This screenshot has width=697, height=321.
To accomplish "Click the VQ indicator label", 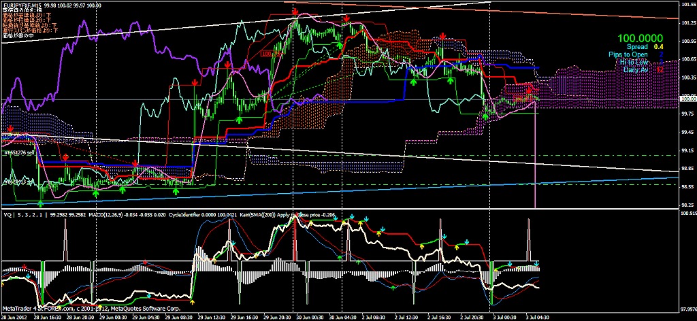I will pos(6,215).
